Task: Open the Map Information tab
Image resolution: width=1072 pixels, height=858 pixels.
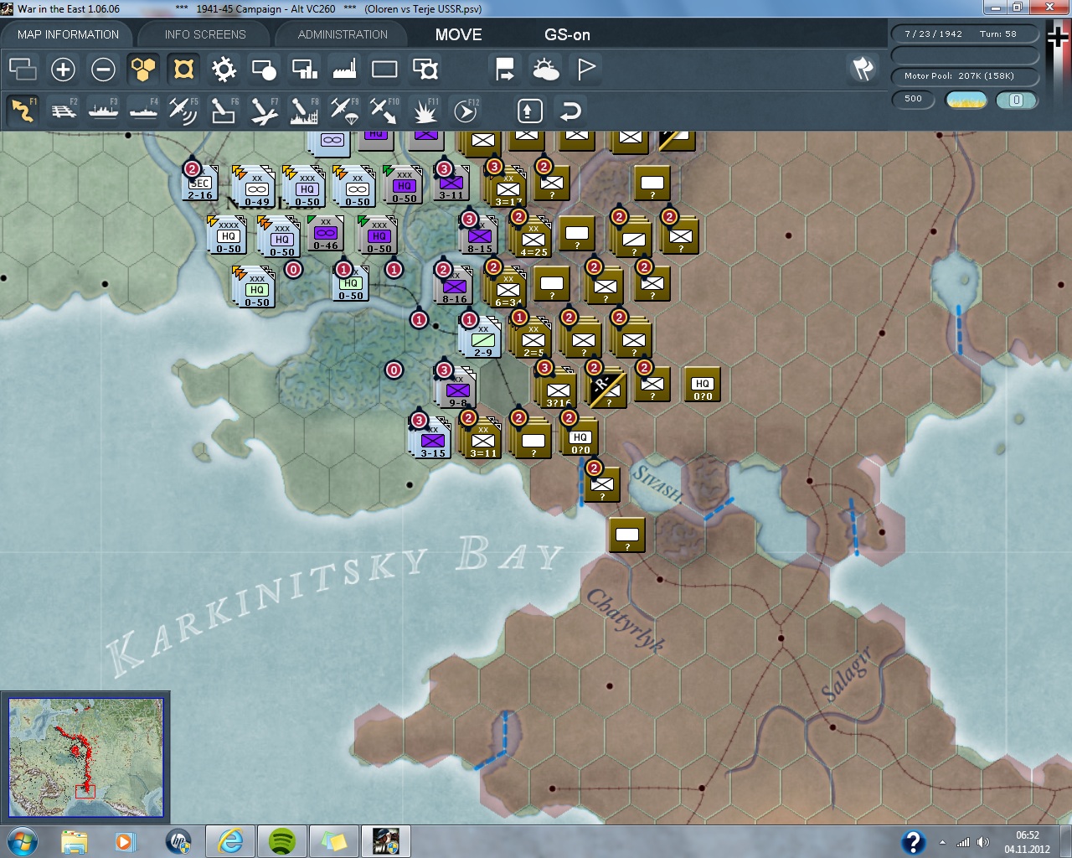Action: (x=68, y=34)
